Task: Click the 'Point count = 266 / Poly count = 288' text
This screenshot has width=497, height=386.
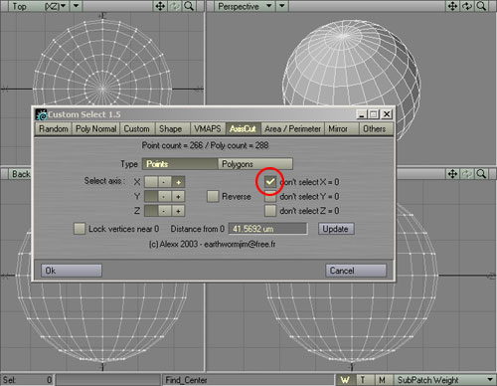Action: (x=205, y=145)
